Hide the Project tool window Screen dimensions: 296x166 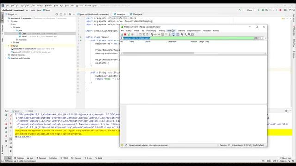74,14
